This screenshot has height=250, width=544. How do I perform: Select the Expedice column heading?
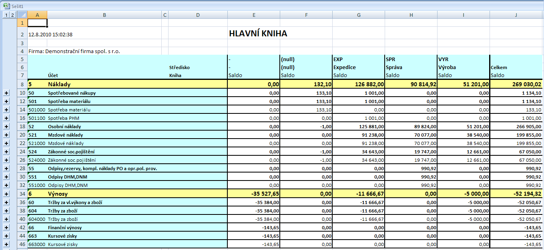pos(345,67)
